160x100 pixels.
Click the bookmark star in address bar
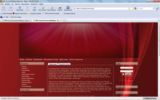[x=129, y=9]
